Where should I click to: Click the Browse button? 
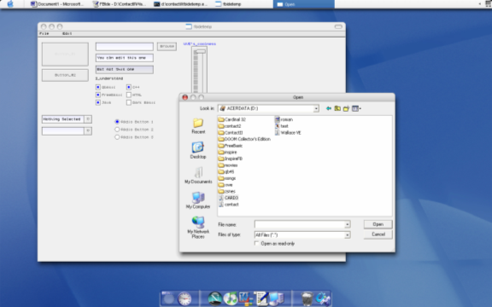(167, 46)
